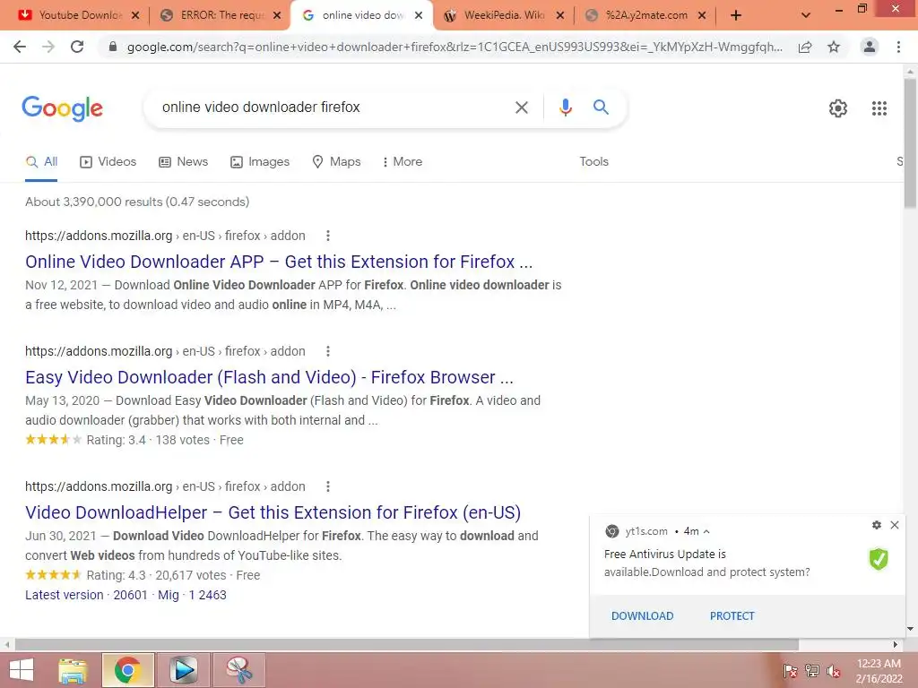This screenshot has width=918, height=688.
Task: Click the browser forward arrow
Action: point(48,47)
